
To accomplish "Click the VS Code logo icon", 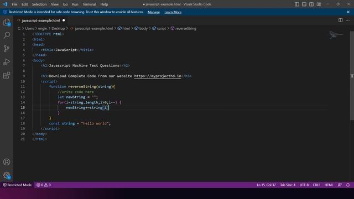I will [5, 4].
